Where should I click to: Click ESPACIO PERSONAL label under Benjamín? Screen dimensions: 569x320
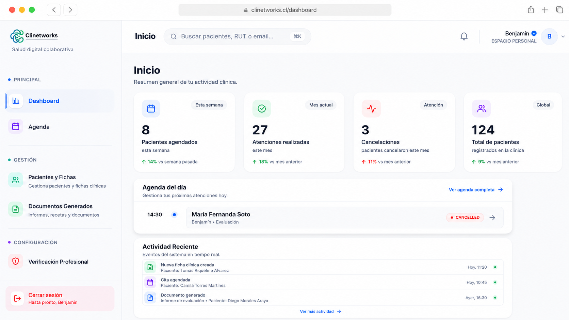[x=514, y=41]
